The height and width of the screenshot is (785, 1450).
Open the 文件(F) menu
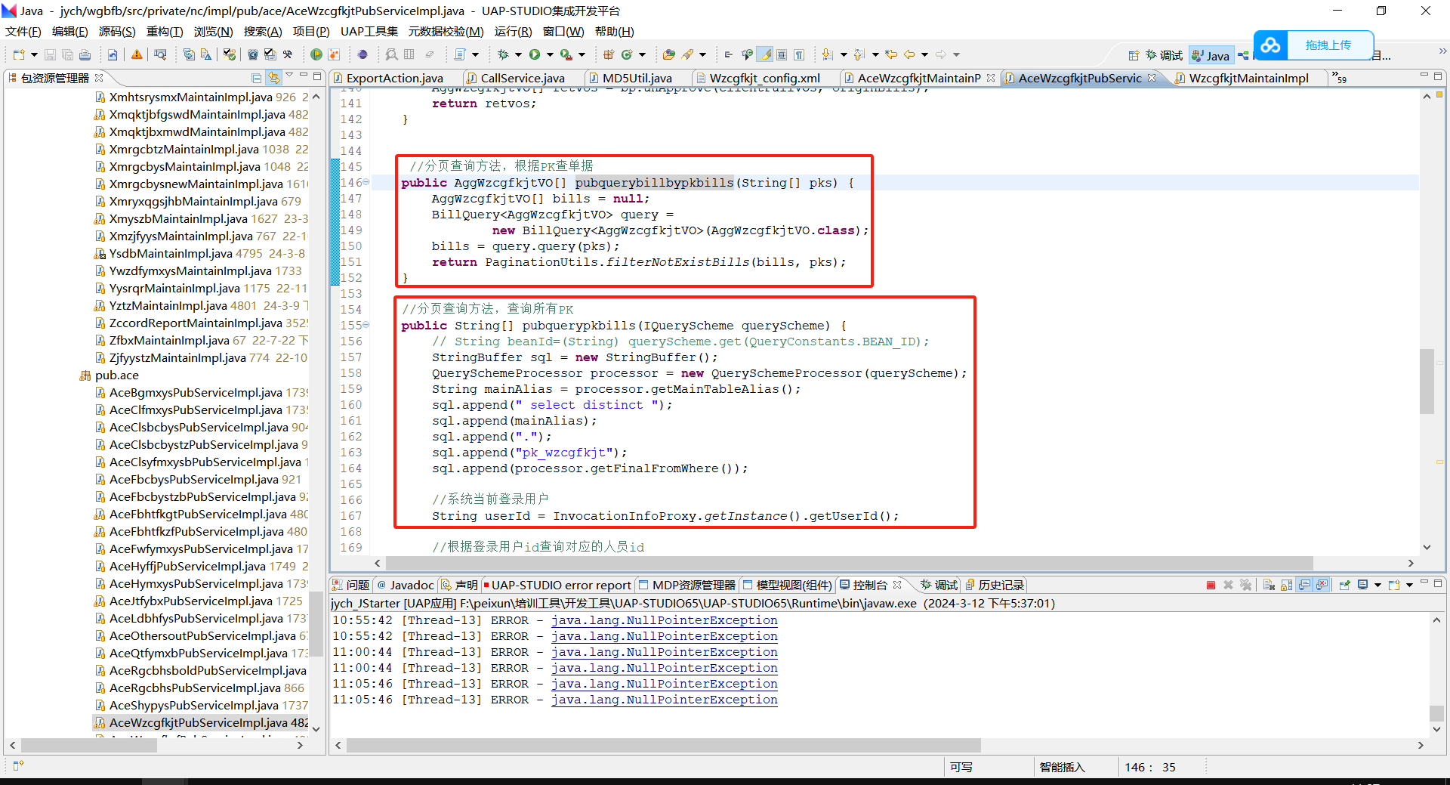(23, 31)
